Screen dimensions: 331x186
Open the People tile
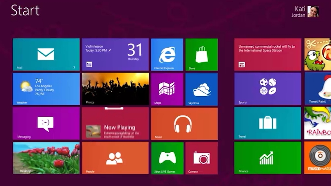[x=115, y=158]
